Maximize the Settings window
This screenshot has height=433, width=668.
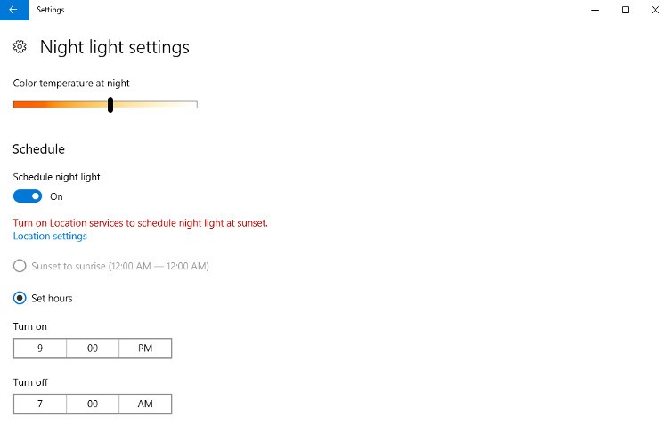[x=625, y=10]
